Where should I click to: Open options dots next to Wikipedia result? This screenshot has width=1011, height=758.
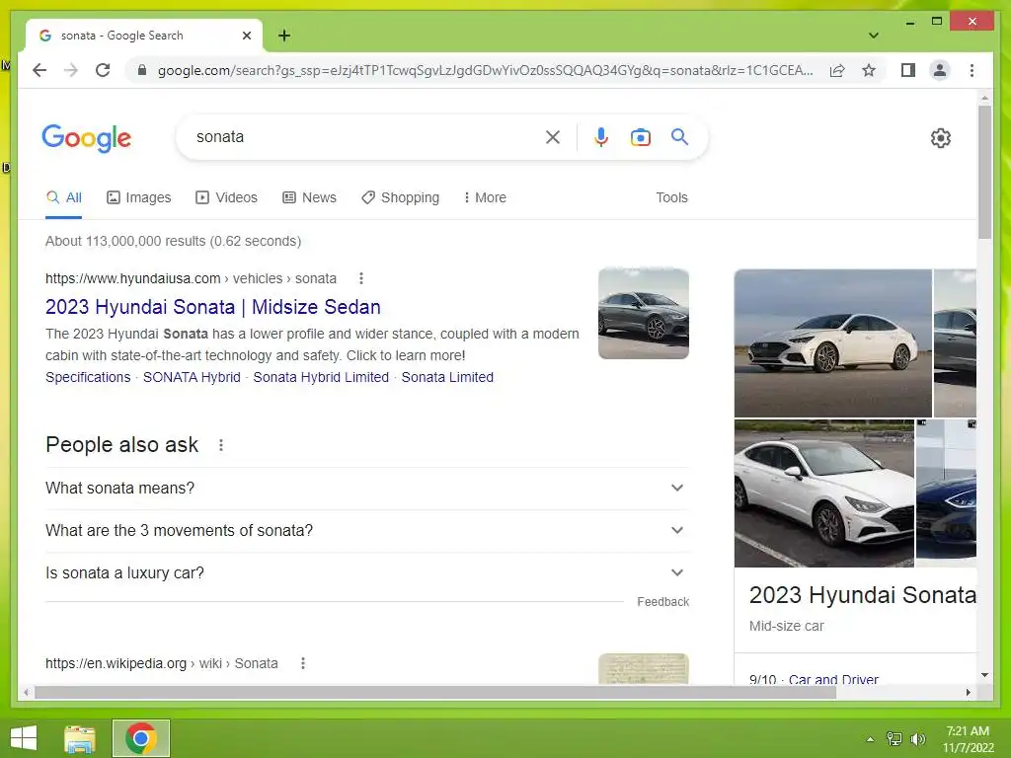point(303,663)
